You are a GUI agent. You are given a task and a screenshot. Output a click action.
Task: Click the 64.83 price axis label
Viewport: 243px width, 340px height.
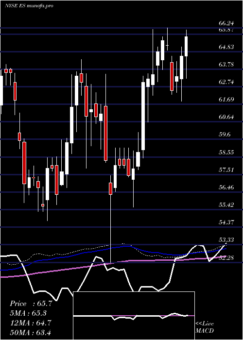[x=226, y=47]
